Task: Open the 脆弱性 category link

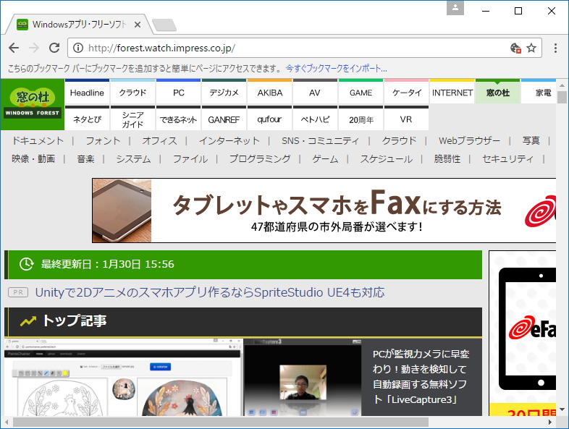Action: coord(447,159)
